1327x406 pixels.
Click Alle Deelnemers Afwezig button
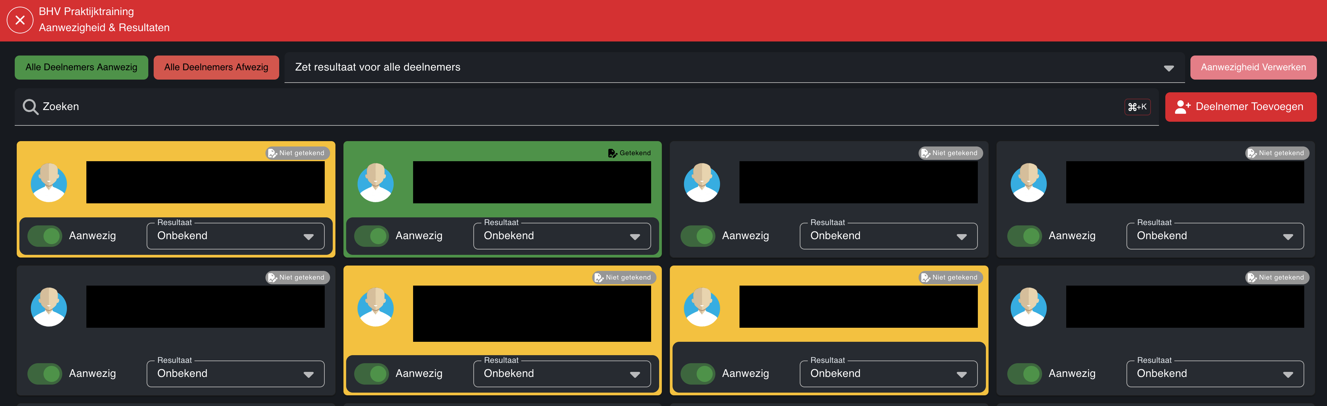pyautogui.click(x=216, y=68)
